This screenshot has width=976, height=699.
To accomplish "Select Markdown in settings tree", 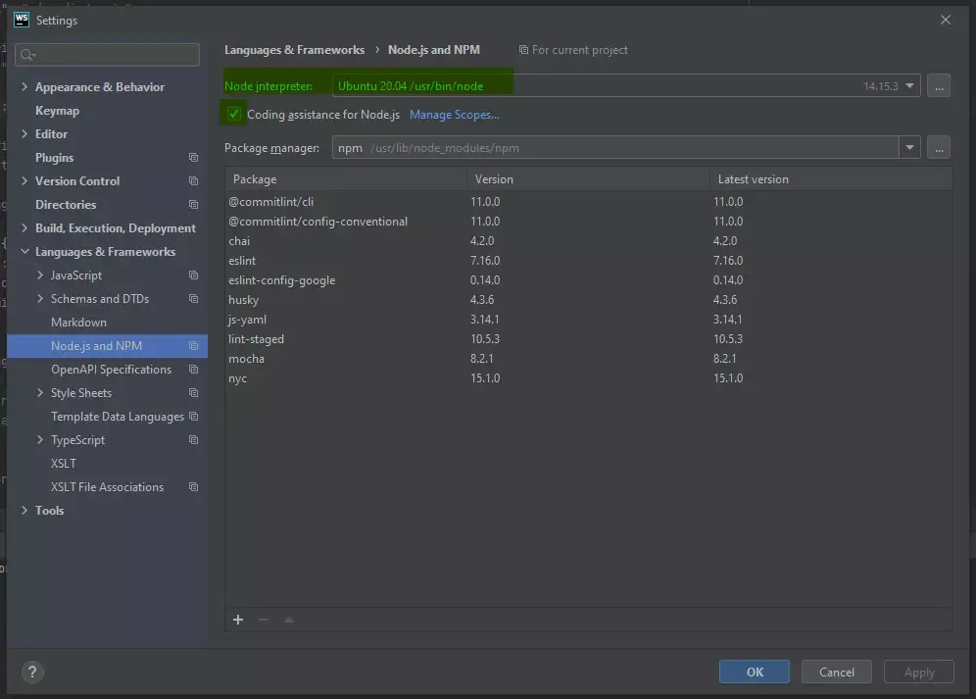I will point(78,323).
